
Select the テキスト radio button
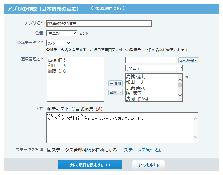point(49,109)
